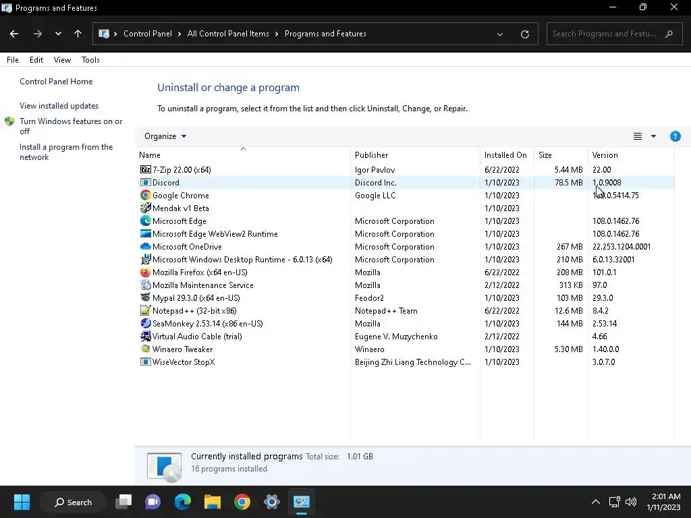The image size is (691, 518).
Task: Refresh the Programs and Features list
Action: [x=524, y=34]
